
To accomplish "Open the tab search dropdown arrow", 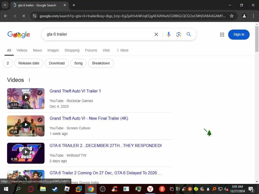I will [5, 5].
